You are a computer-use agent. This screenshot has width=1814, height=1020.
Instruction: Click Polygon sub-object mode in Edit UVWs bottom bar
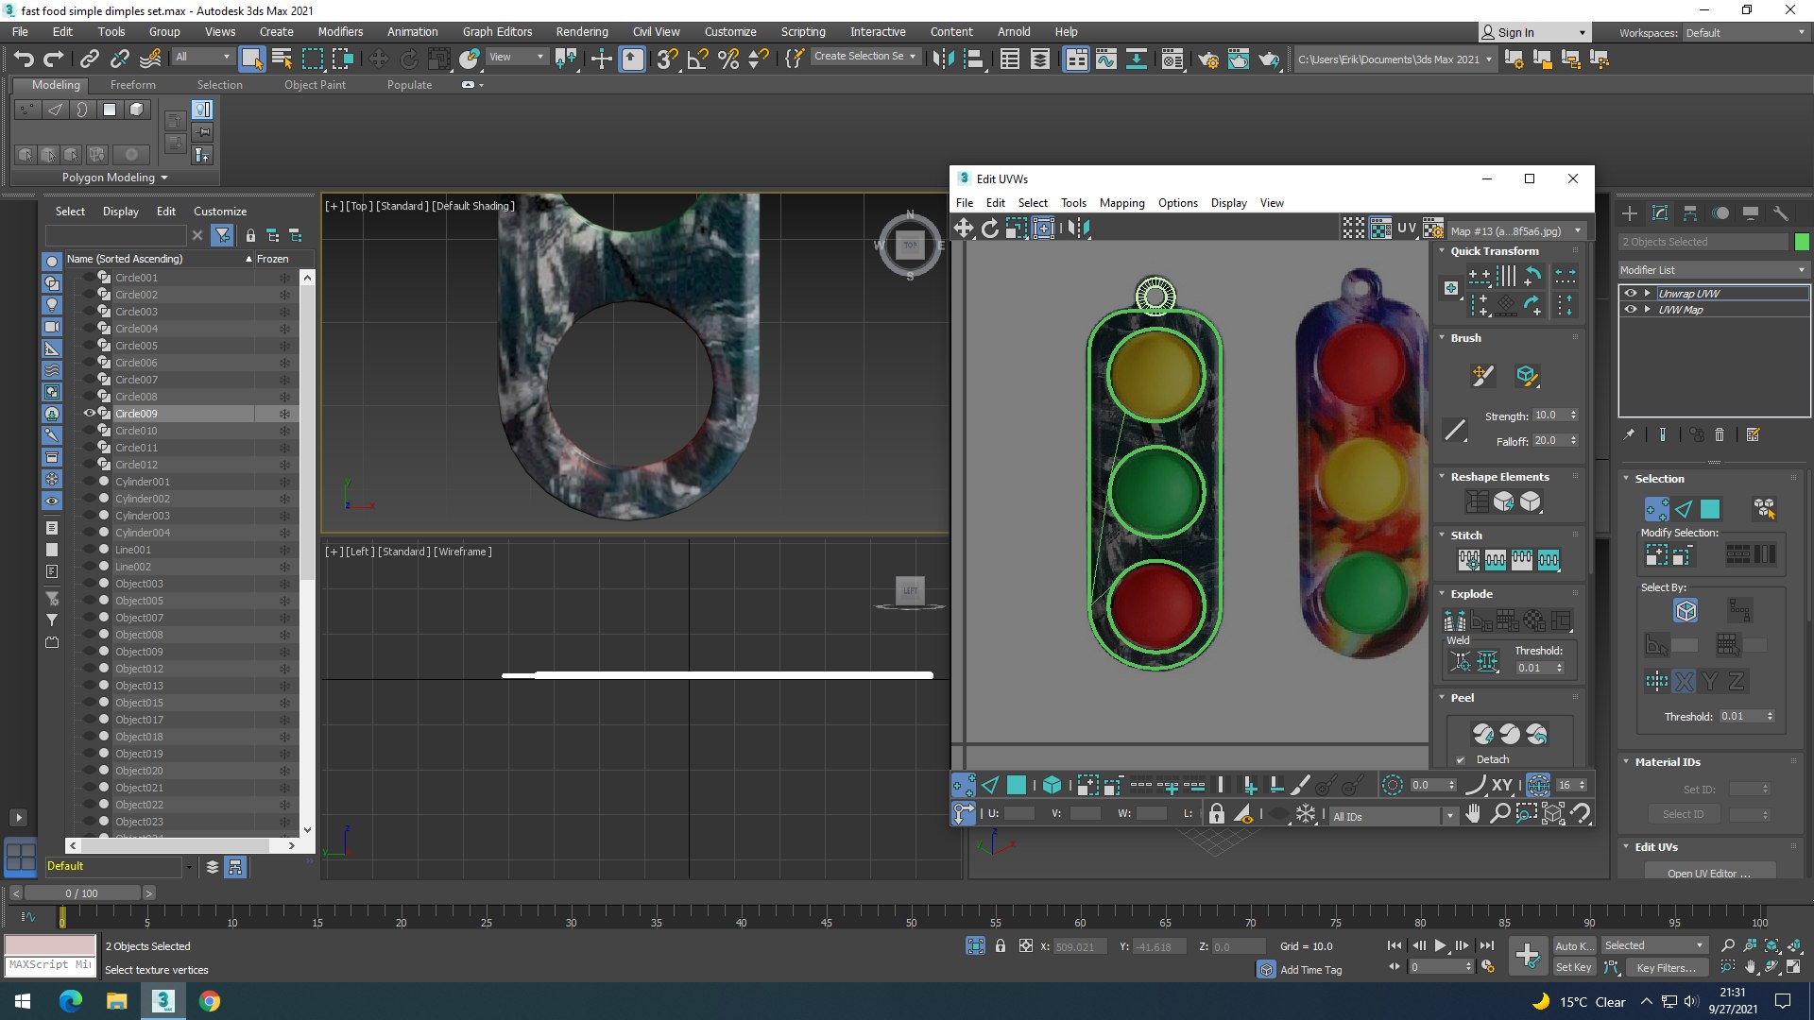(1017, 785)
